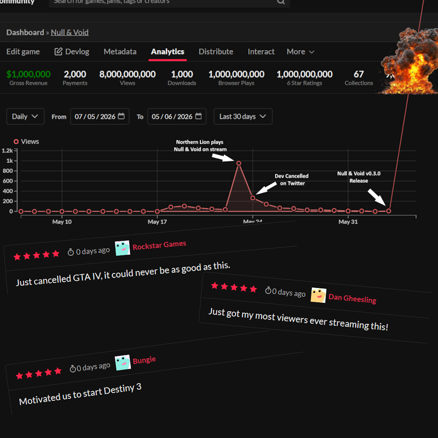Select the Analytics tab
Image resolution: width=438 pixels, height=438 pixels.
pos(167,52)
